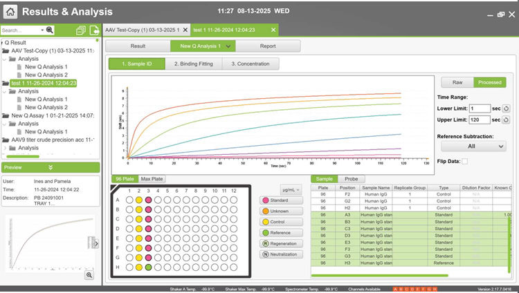Switch to the Probe tab

tap(351, 179)
